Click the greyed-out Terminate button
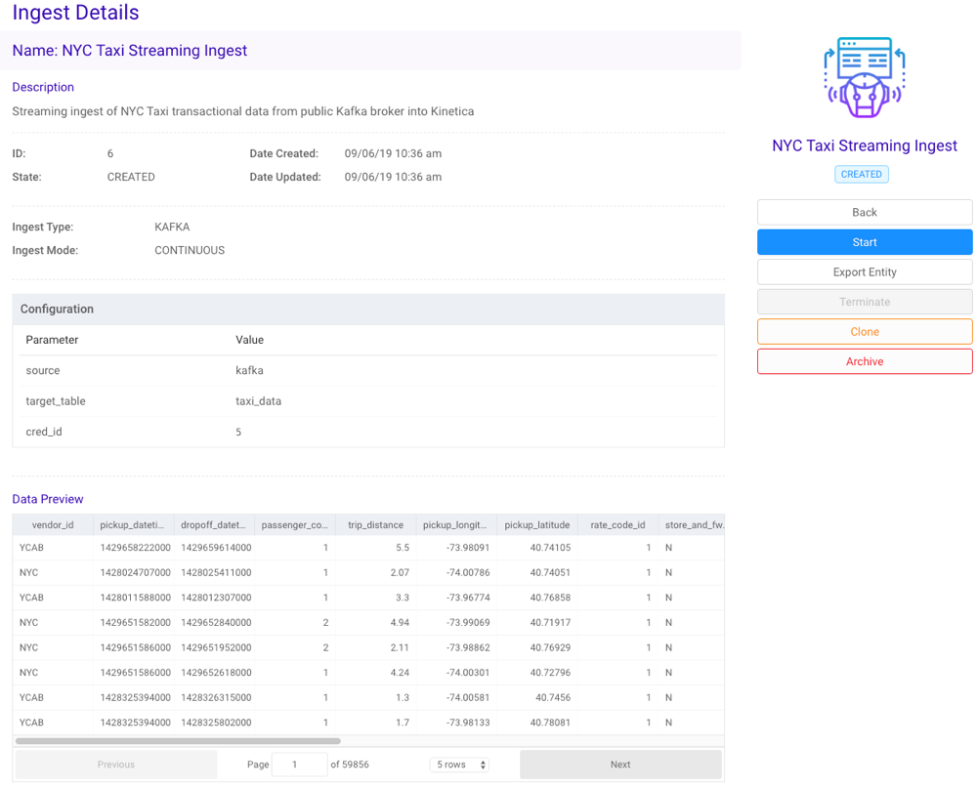The height and width of the screenshot is (788, 977). click(865, 302)
